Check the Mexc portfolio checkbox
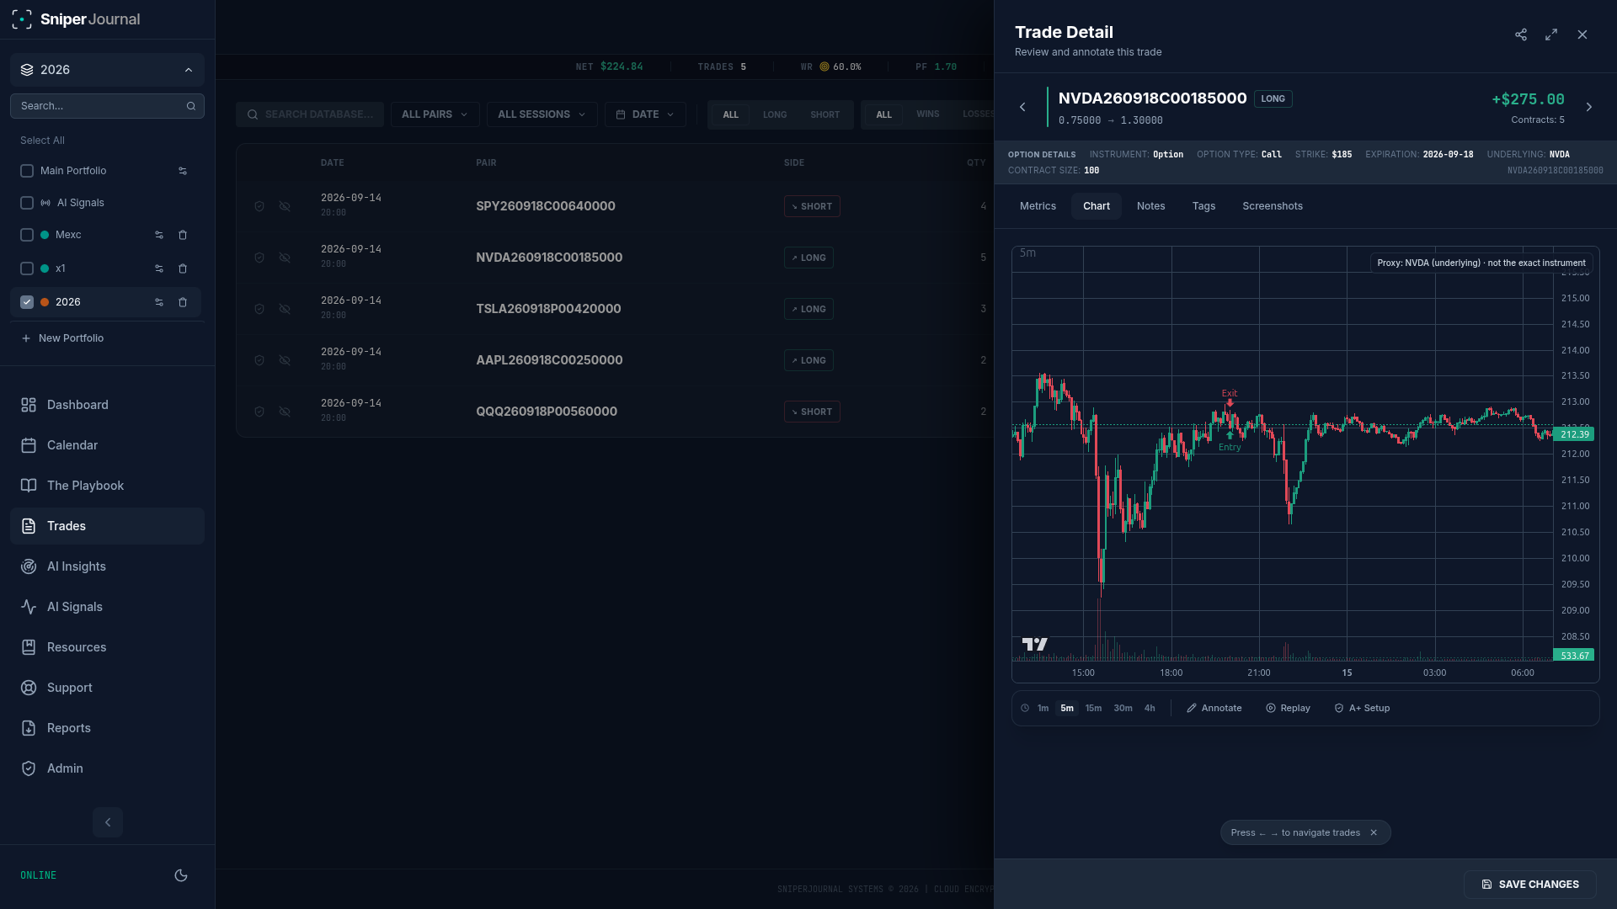 tap(27, 235)
